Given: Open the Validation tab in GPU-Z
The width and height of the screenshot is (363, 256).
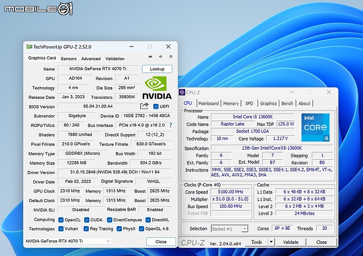Looking at the screenshot, I should click(115, 58).
